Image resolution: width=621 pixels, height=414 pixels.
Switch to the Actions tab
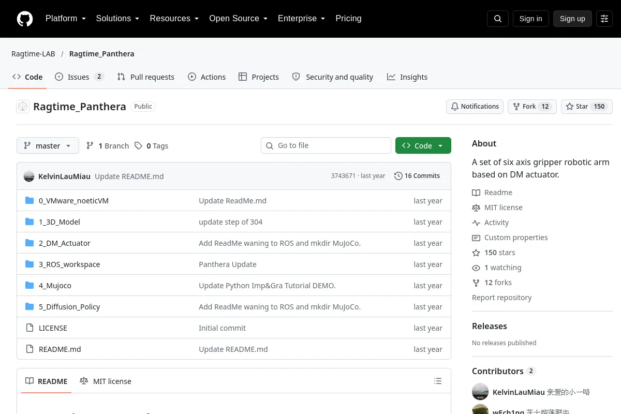pos(206,77)
